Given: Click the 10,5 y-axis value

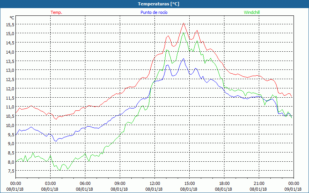Looking at the screenshot, I should (x=10, y=116).
